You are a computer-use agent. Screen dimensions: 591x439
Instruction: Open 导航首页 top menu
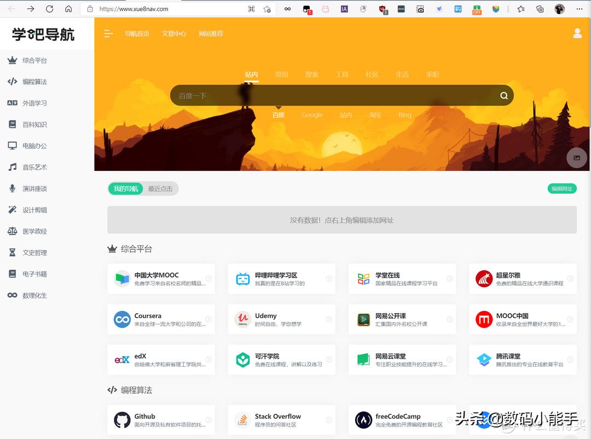point(137,33)
